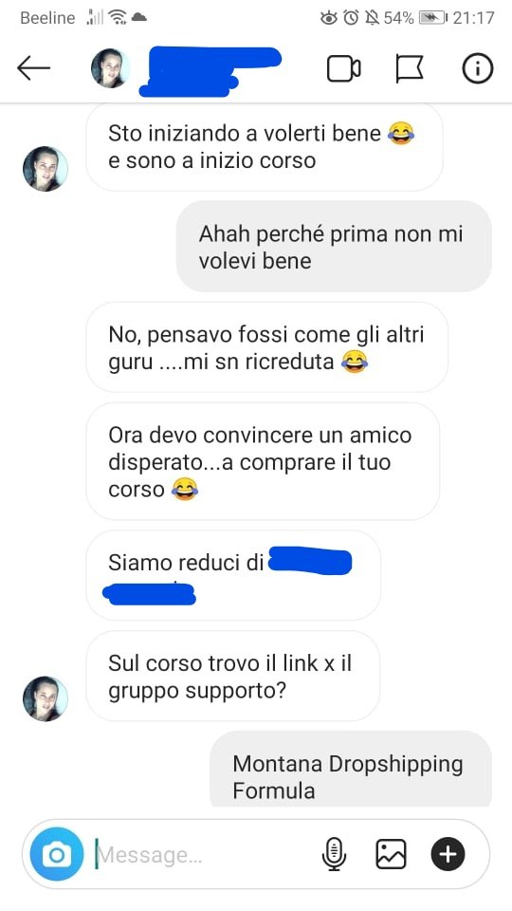Select the 'Ahah perché prima non mi' reply
Viewport: 512px width, 911px height.
pos(334,247)
